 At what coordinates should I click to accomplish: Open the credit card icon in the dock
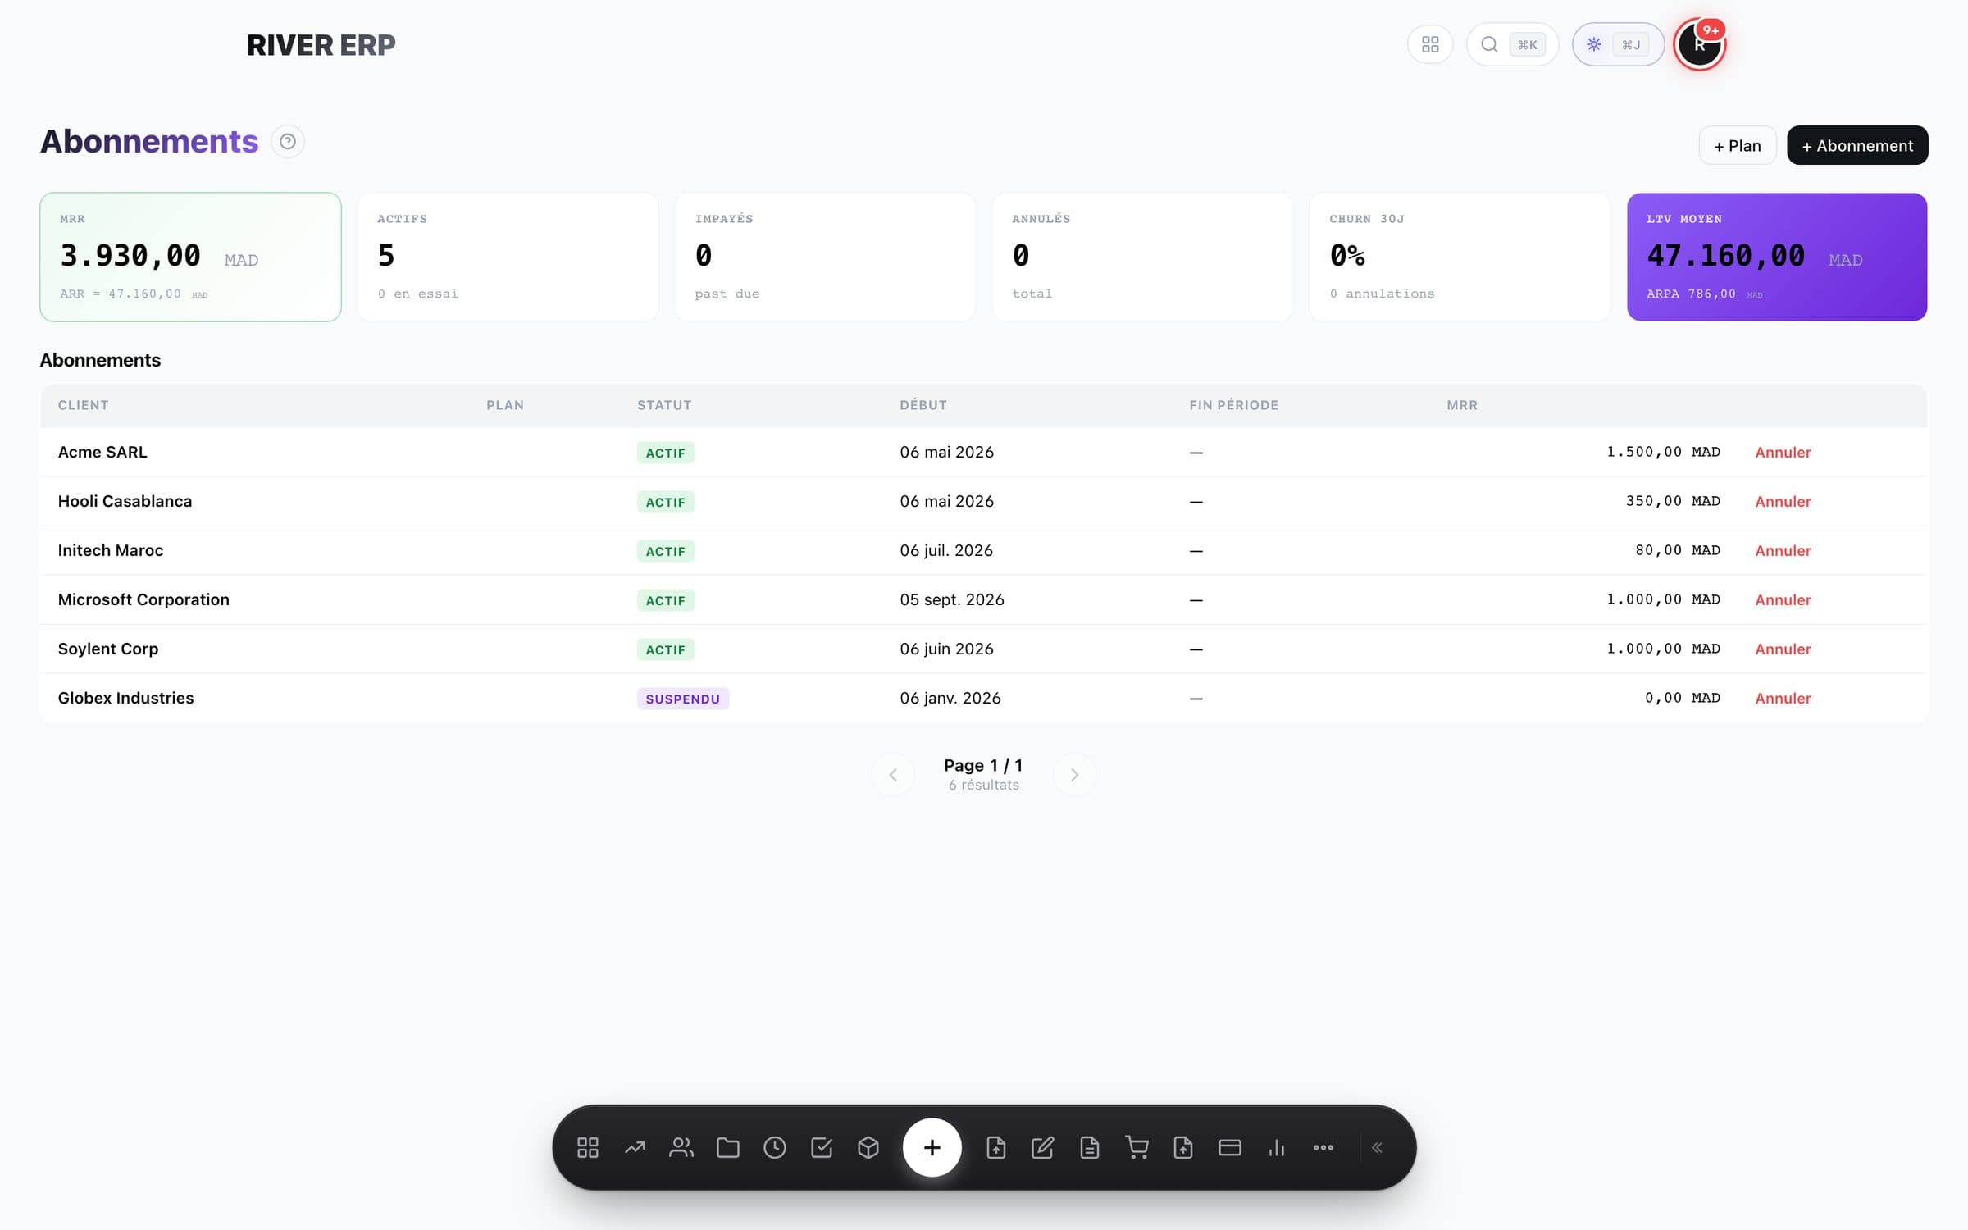pos(1230,1147)
